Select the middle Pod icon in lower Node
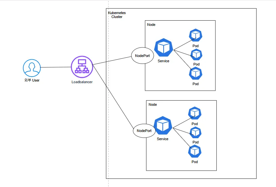 196,132
